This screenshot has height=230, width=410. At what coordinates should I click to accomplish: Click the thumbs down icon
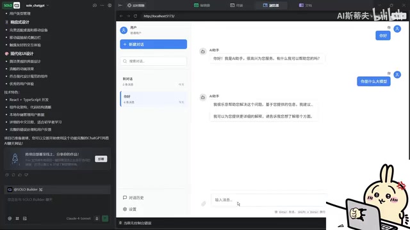[x=26, y=174]
